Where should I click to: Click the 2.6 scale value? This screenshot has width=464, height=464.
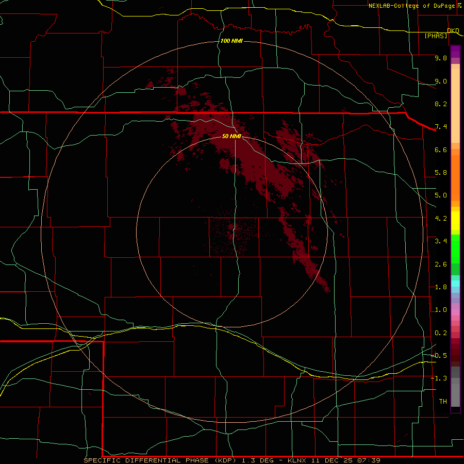(441, 264)
